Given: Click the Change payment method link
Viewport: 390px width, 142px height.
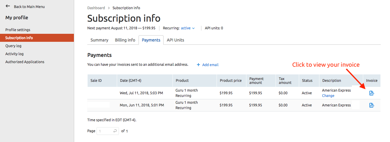Looking at the screenshot, I should (328, 96).
